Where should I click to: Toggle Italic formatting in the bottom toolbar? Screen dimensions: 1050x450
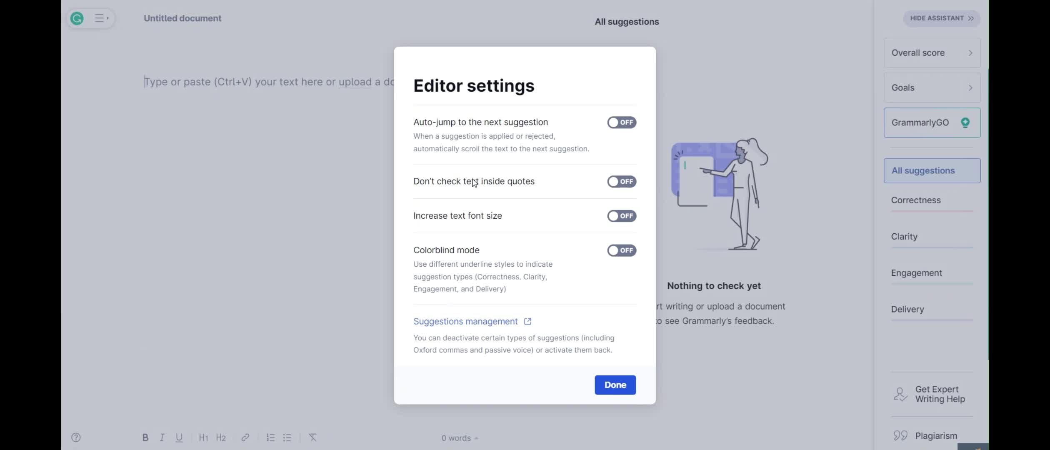(x=162, y=437)
